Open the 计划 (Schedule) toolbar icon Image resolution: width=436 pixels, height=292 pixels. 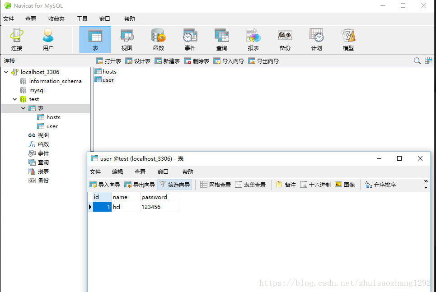[x=316, y=39]
